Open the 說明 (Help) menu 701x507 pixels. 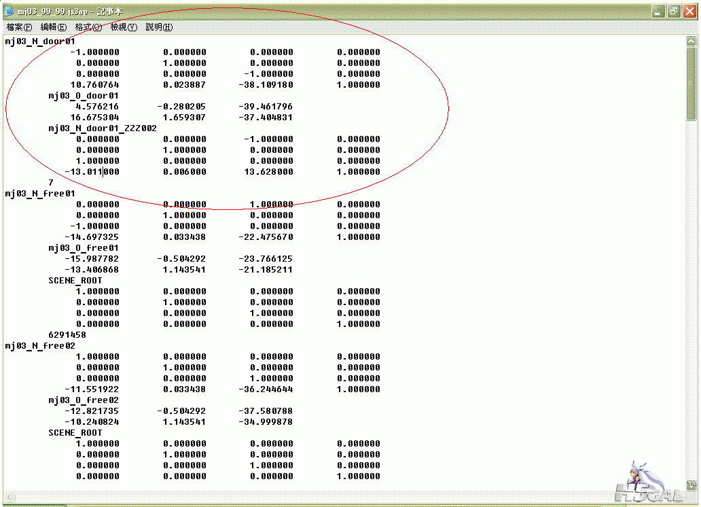159,27
